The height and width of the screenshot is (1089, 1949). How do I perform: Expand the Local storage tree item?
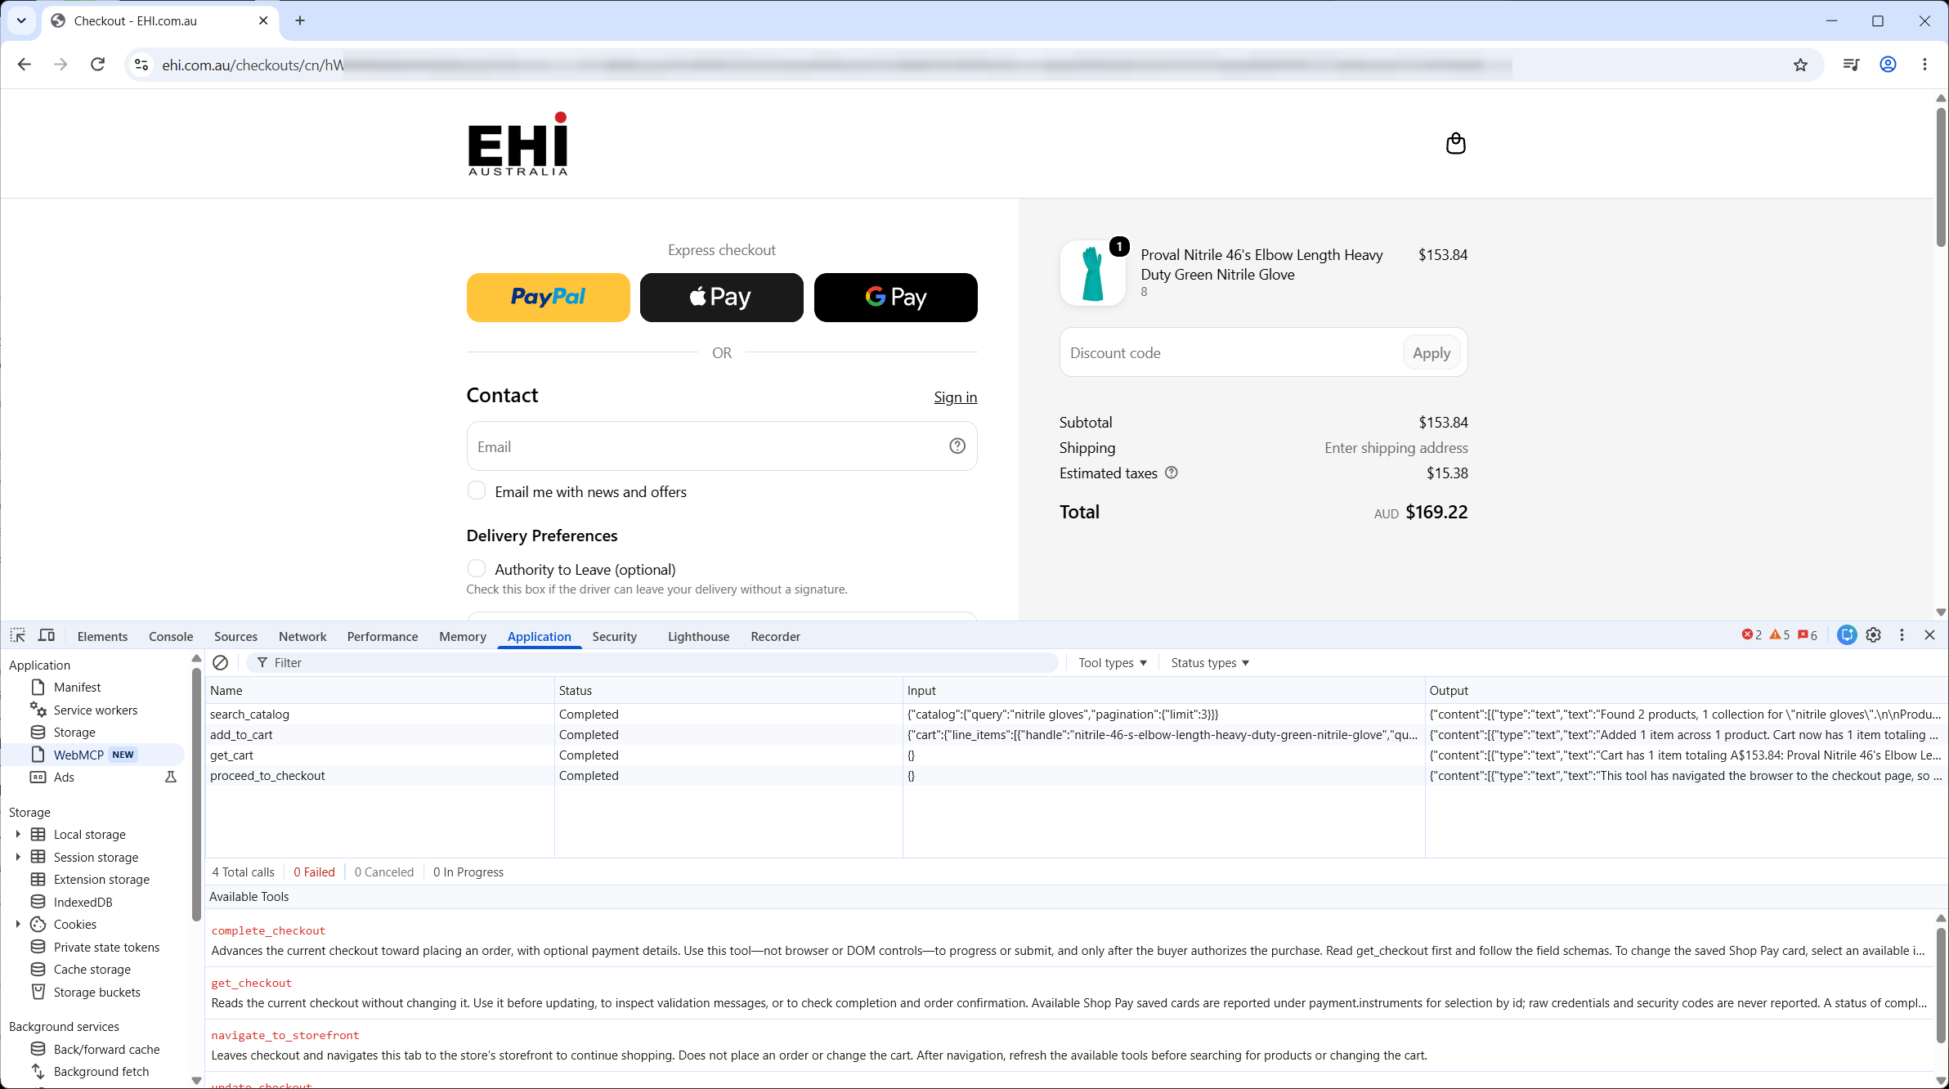pos(18,834)
